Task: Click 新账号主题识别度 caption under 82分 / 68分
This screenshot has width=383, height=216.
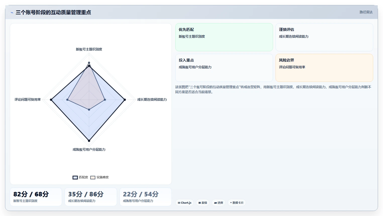Action: (x=25, y=201)
